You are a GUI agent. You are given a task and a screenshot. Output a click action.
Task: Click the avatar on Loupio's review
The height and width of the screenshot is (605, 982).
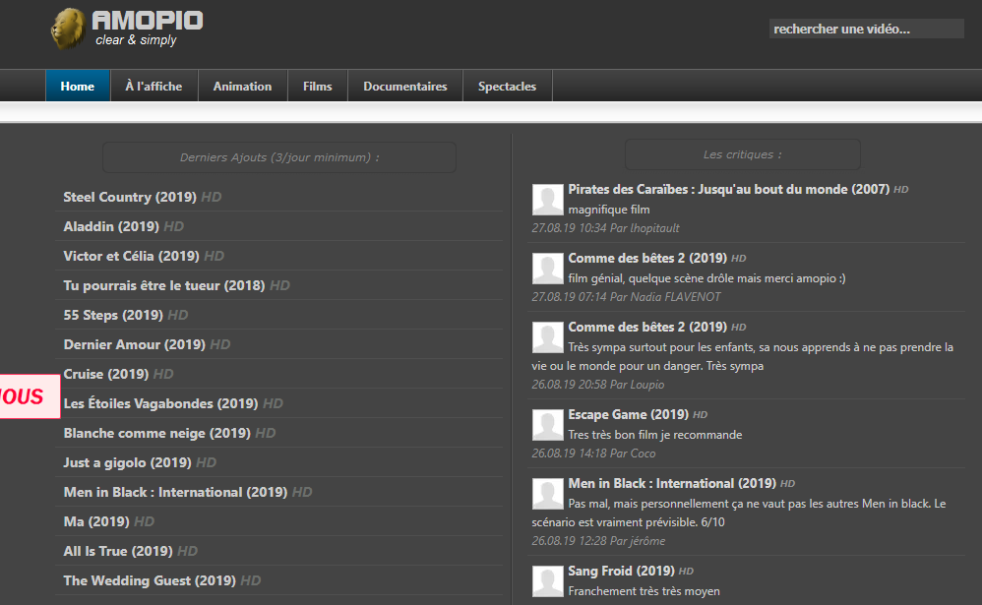(548, 337)
